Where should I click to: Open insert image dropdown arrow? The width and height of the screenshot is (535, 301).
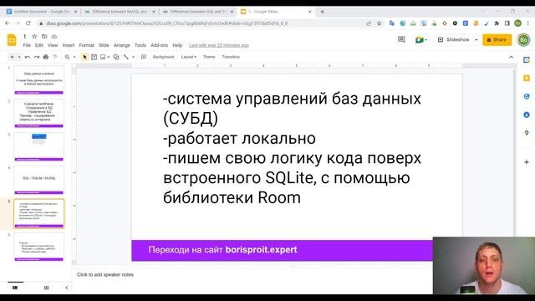pos(109,57)
